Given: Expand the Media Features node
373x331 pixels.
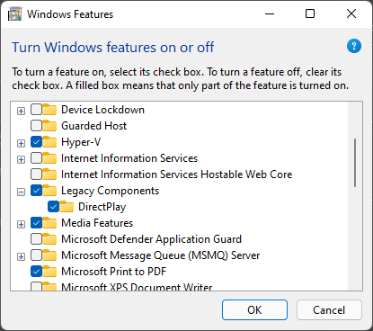Looking at the screenshot, I should pyautogui.click(x=21, y=225).
